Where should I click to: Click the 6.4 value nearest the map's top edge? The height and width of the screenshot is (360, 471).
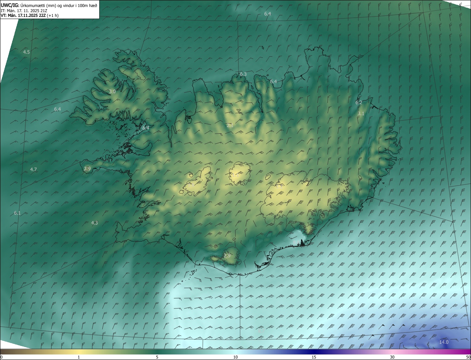(x=268, y=14)
